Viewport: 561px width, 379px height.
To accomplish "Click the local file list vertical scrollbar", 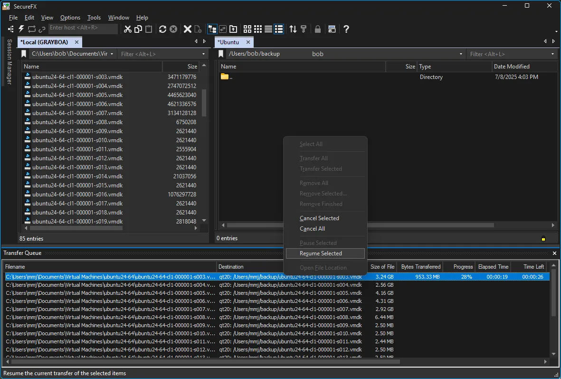I will pos(204,103).
